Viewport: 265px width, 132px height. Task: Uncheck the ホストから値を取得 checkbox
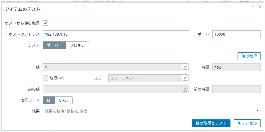pyautogui.click(x=46, y=23)
